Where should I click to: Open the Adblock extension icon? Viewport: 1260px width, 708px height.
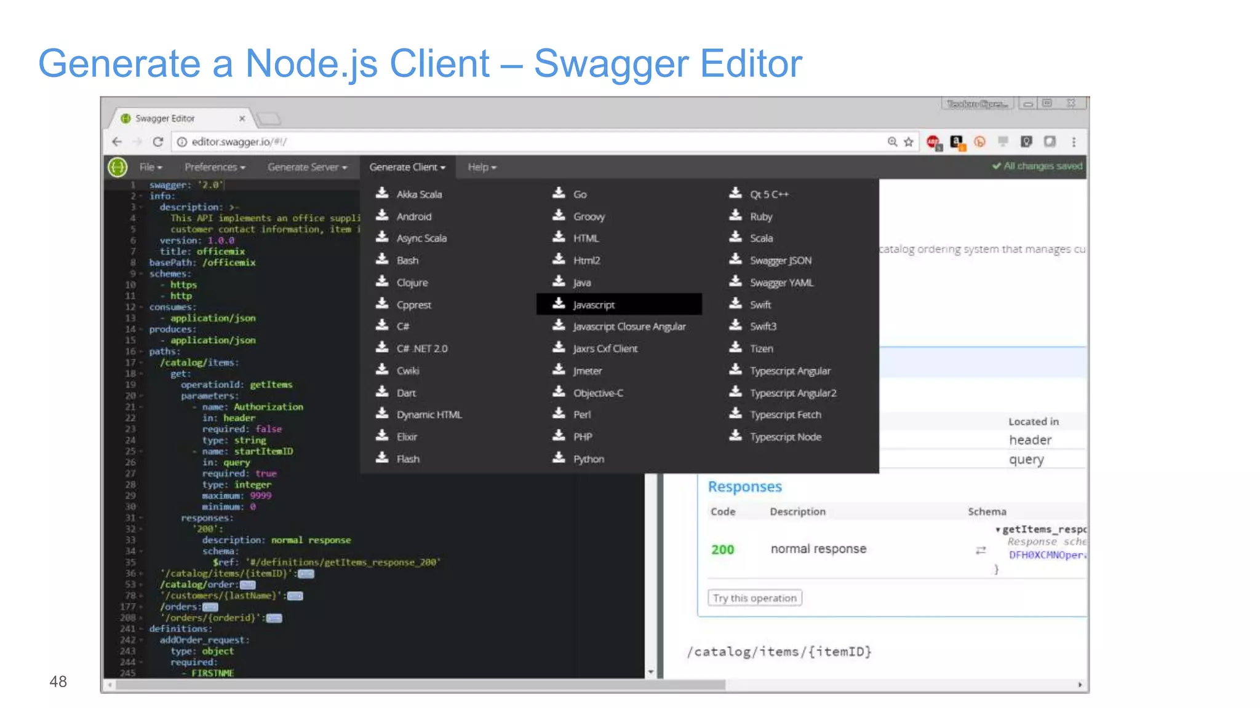click(933, 143)
